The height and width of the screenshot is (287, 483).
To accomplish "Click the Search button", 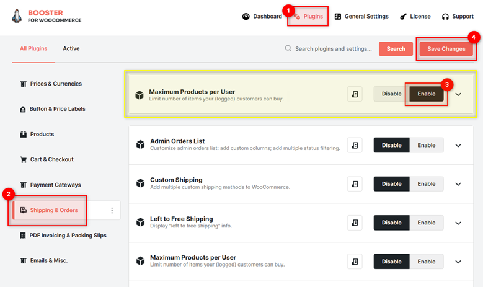I will coord(396,48).
